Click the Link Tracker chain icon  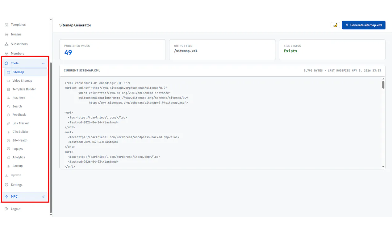(8, 123)
